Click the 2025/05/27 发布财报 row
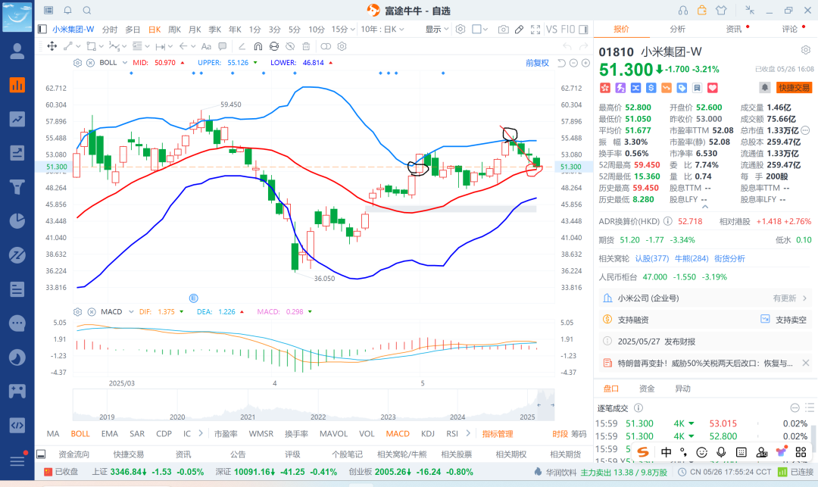The height and width of the screenshot is (487, 818). [x=705, y=342]
